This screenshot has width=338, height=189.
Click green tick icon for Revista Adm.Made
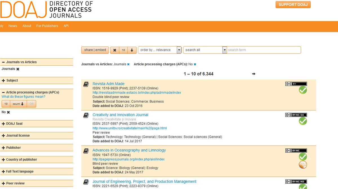click(x=303, y=90)
